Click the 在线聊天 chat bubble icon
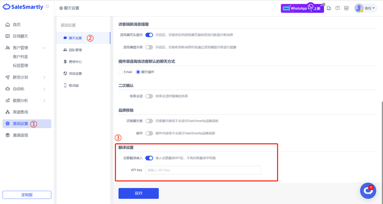Screen dimensions: 383x204 tap(8, 36)
